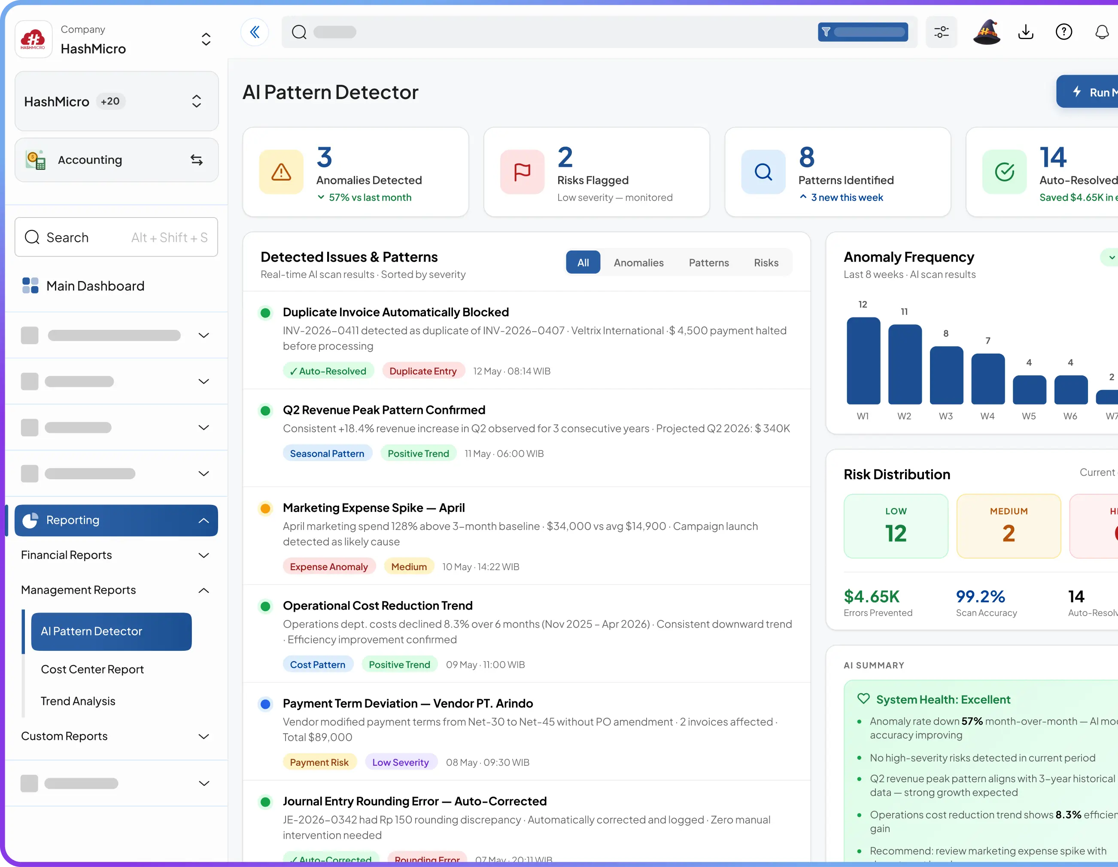The width and height of the screenshot is (1118, 867).
Task: Click the 57% vs last month indicator
Action: [365, 197]
